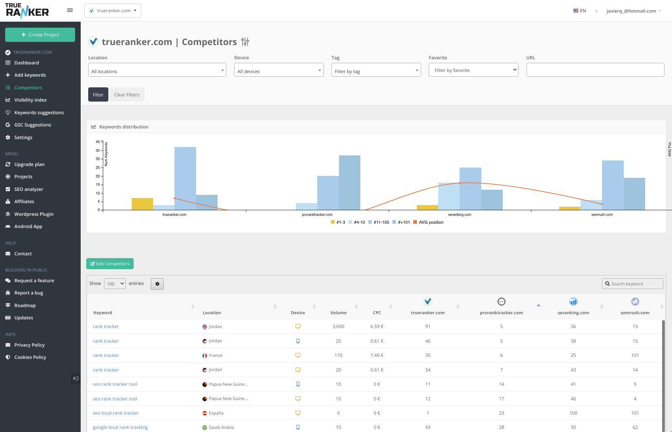
Task: Click inside the Search keyword field
Action: click(x=632, y=283)
